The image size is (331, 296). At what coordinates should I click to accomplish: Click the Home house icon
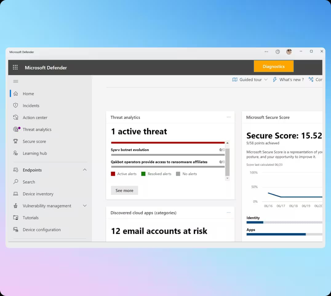(16, 93)
